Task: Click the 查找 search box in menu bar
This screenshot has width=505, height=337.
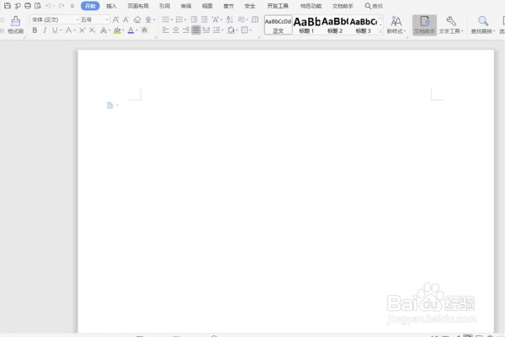Action: pyautogui.click(x=374, y=6)
